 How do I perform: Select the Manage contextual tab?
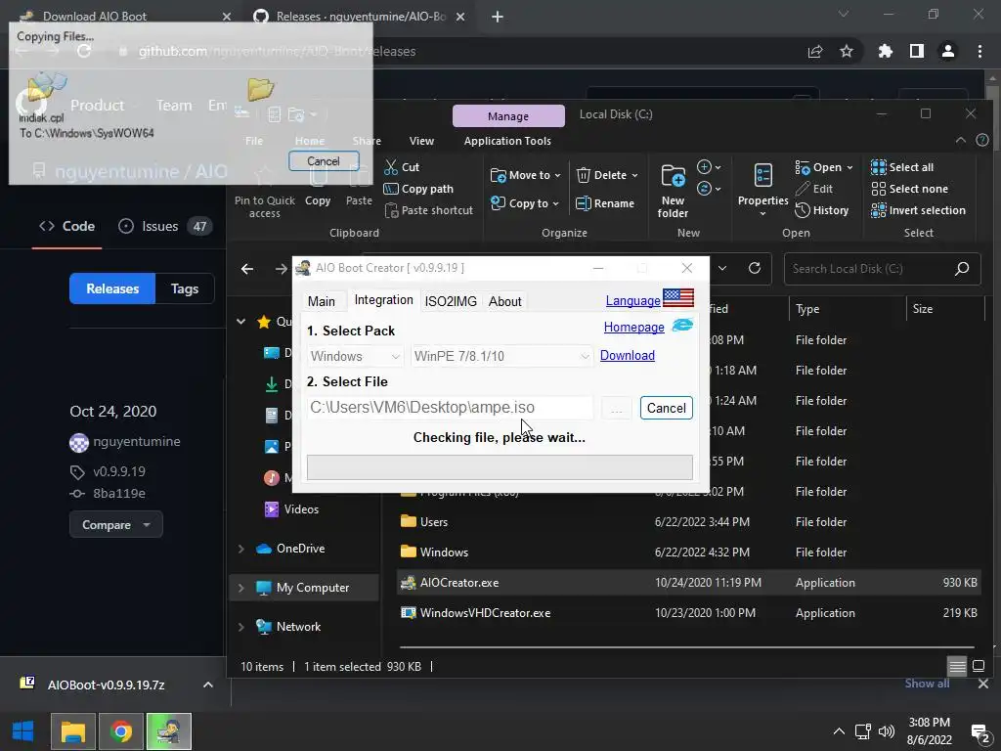point(508,116)
